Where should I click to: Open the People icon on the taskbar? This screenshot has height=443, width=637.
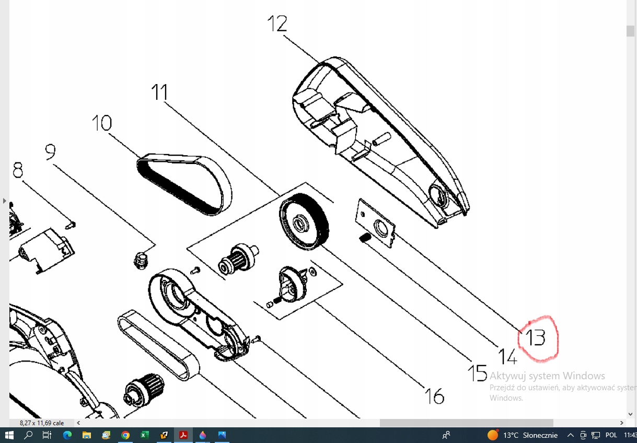point(446,435)
